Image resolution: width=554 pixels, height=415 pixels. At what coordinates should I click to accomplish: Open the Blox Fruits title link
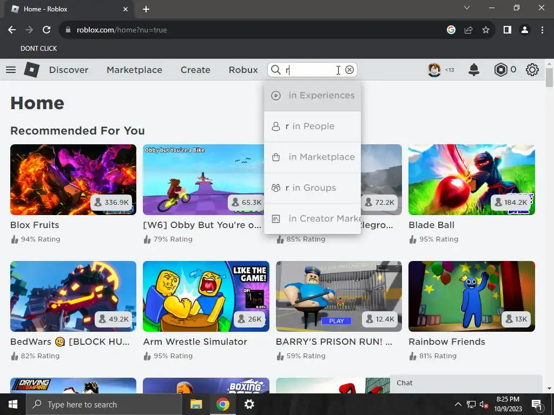(35, 225)
